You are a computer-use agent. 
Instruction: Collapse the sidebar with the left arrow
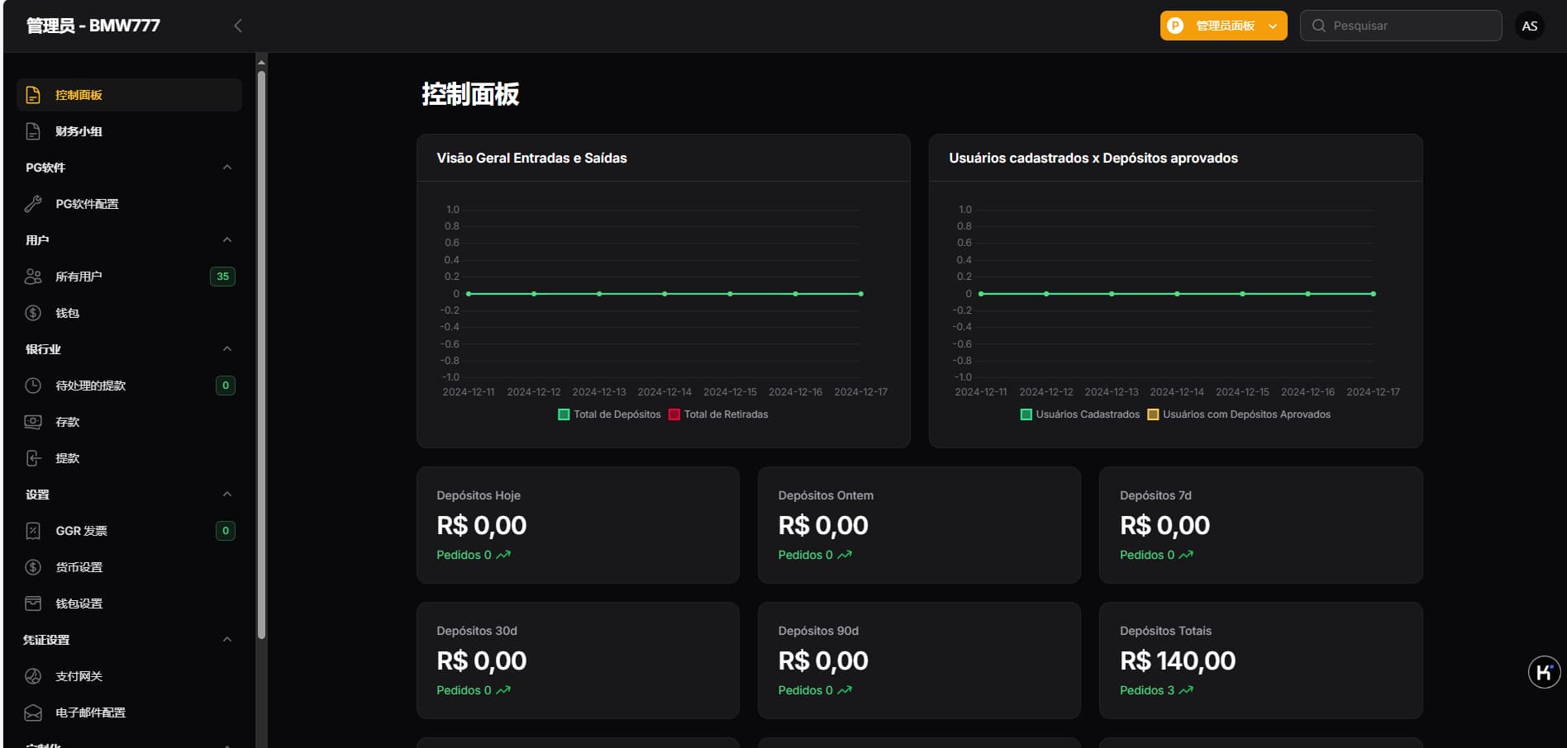tap(238, 26)
